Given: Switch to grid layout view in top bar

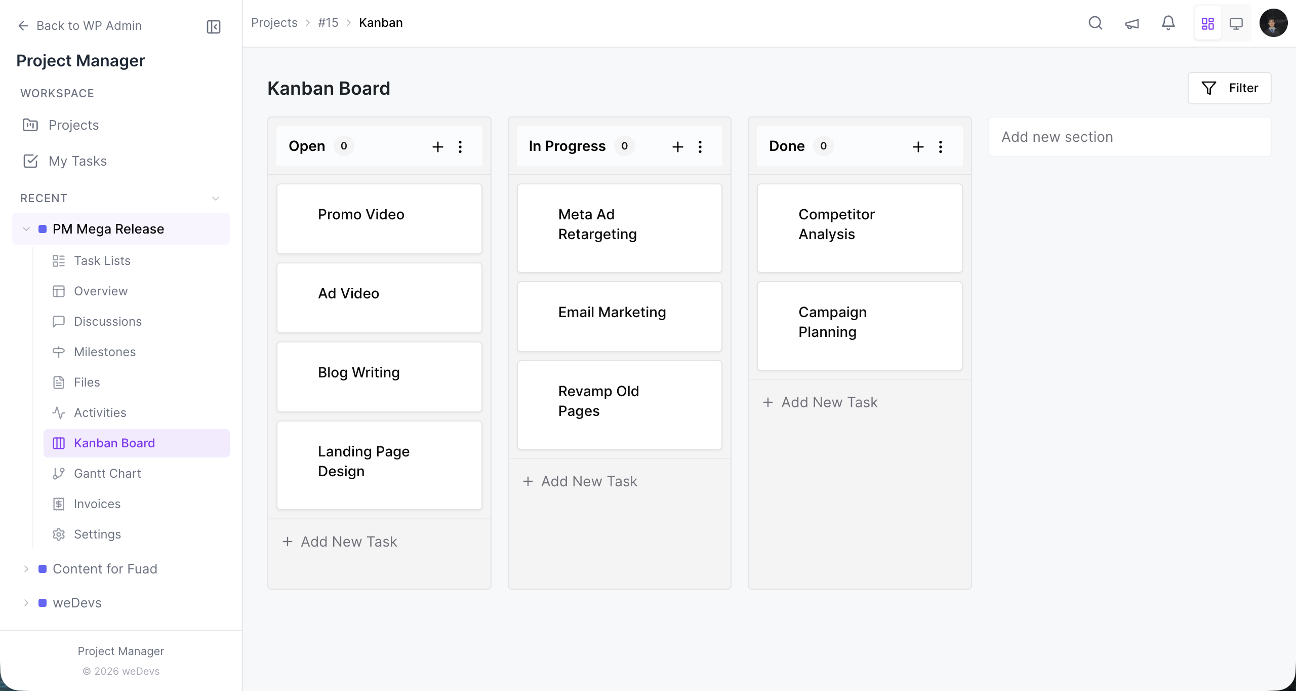Looking at the screenshot, I should pyautogui.click(x=1207, y=23).
